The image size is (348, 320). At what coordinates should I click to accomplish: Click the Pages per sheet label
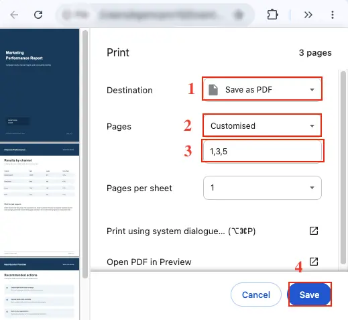click(139, 189)
